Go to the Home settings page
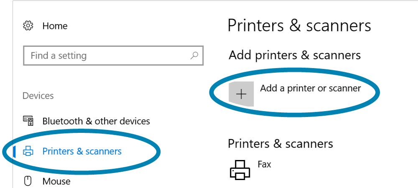 pyautogui.click(x=55, y=26)
